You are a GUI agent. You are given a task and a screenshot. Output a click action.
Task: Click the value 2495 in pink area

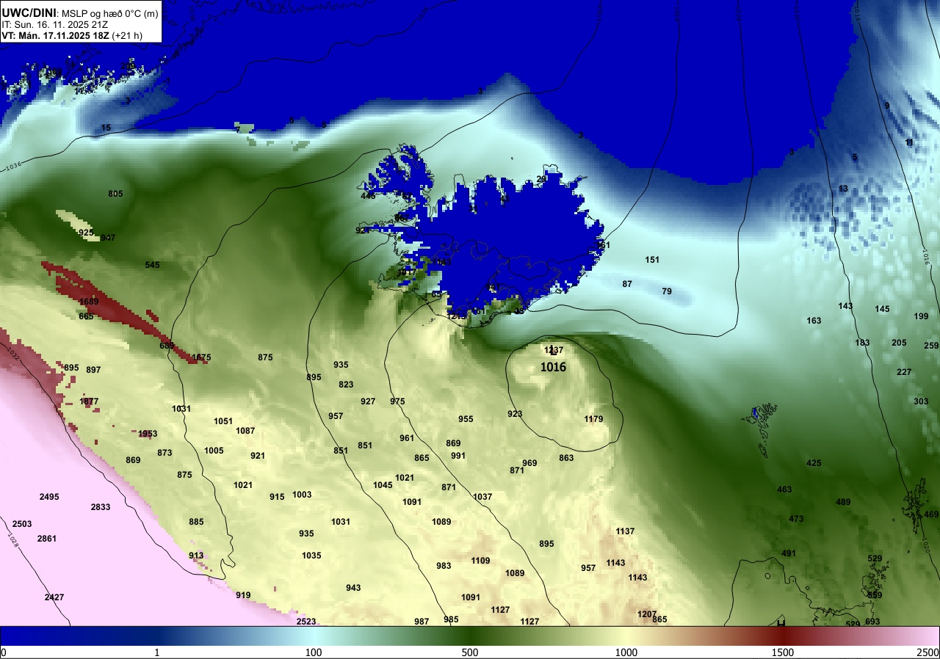pyautogui.click(x=49, y=497)
